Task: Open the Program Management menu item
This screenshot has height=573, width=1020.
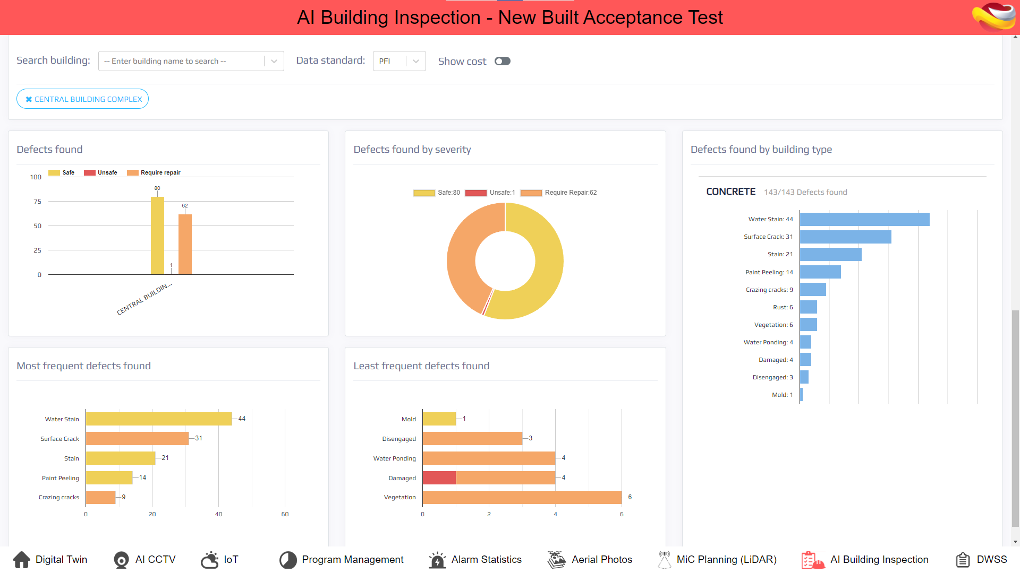Action: pos(352,560)
